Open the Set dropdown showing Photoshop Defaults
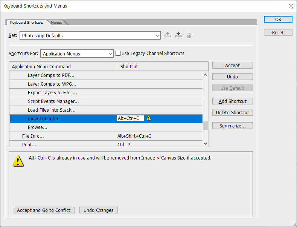Screen dimensions: 297x227 click(90, 35)
